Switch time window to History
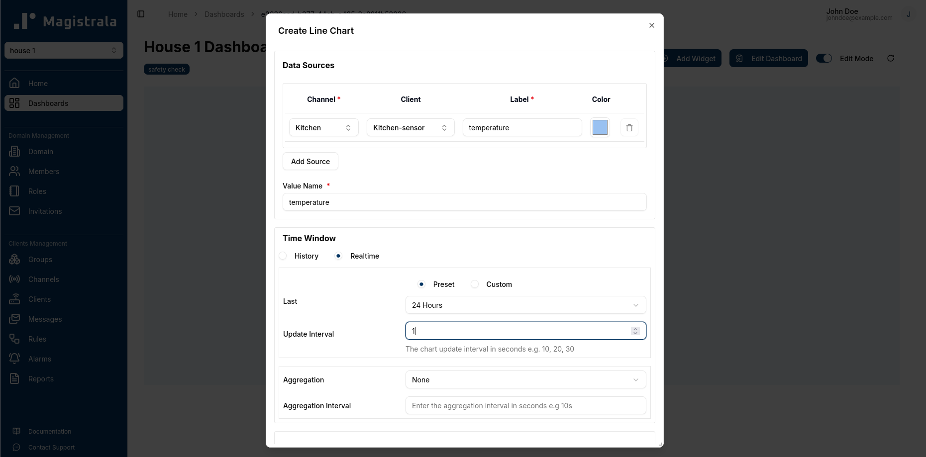Screen dimensions: 926x457 pos(283,256)
